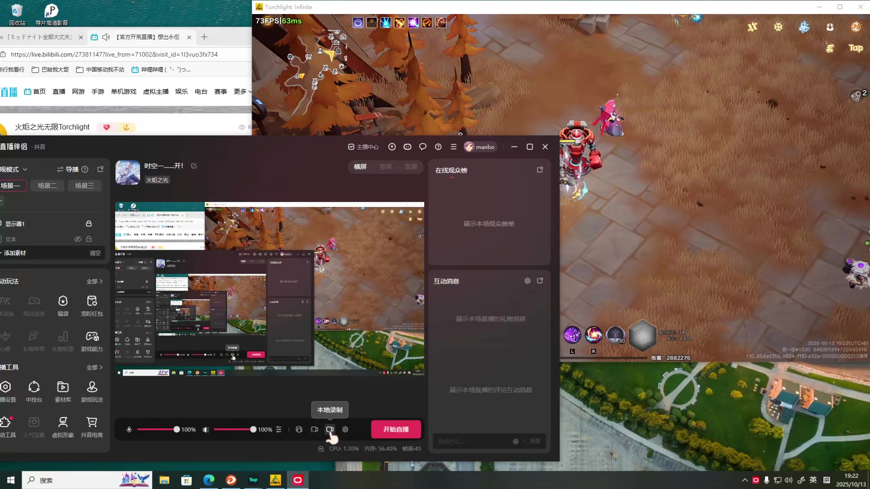Open the 抖音电商 shopping cart tool
This screenshot has height=489, width=870.
pyautogui.click(x=92, y=422)
